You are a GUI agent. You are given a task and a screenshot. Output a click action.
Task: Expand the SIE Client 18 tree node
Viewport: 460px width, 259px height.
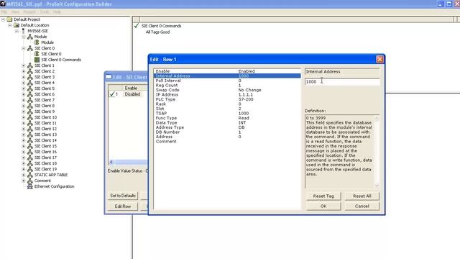pyautogui.click(x=24, y=163)
